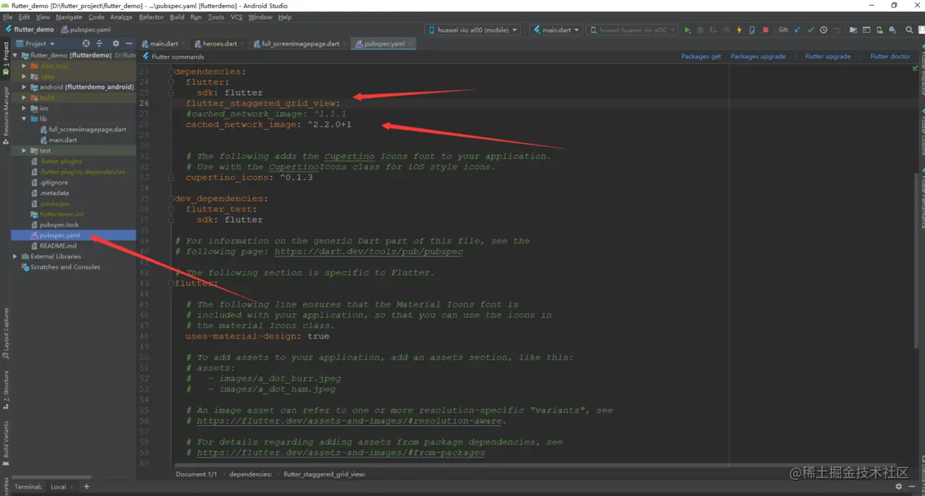Select .gitignore file in tree
925x496 pixels.
(x=54, y=182)
